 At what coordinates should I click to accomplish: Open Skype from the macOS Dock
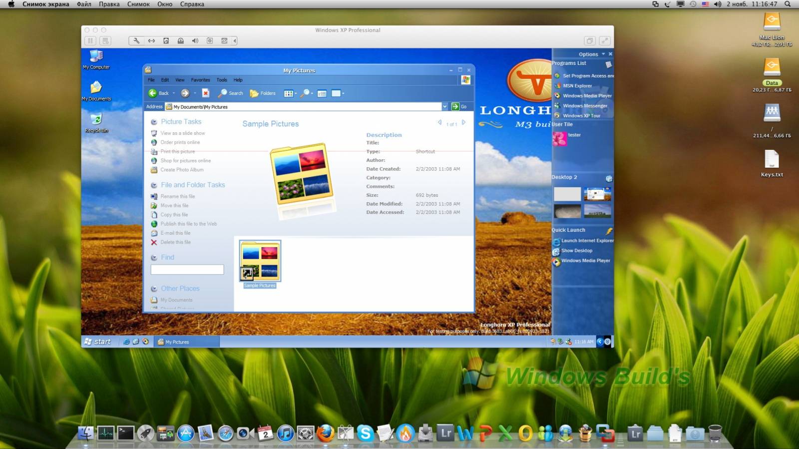[366, 433]
